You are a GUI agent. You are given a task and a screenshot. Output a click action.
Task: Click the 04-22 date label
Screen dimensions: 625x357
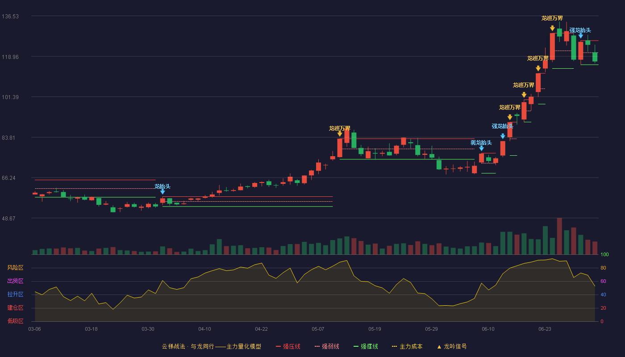(x=261, y=329)
